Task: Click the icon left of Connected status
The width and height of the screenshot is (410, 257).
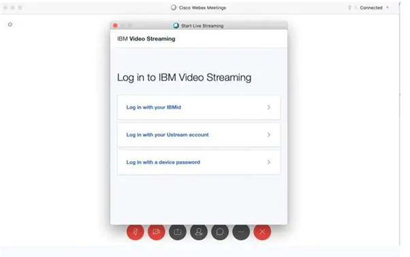Action: [349, 7]
